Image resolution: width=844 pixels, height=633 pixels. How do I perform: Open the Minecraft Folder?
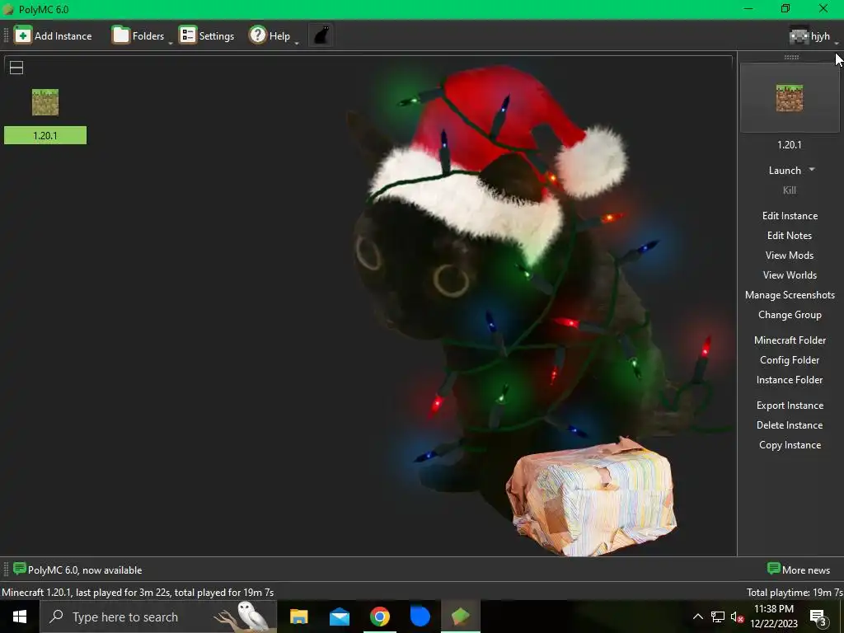pyautogui.click(x=790, y=340)
